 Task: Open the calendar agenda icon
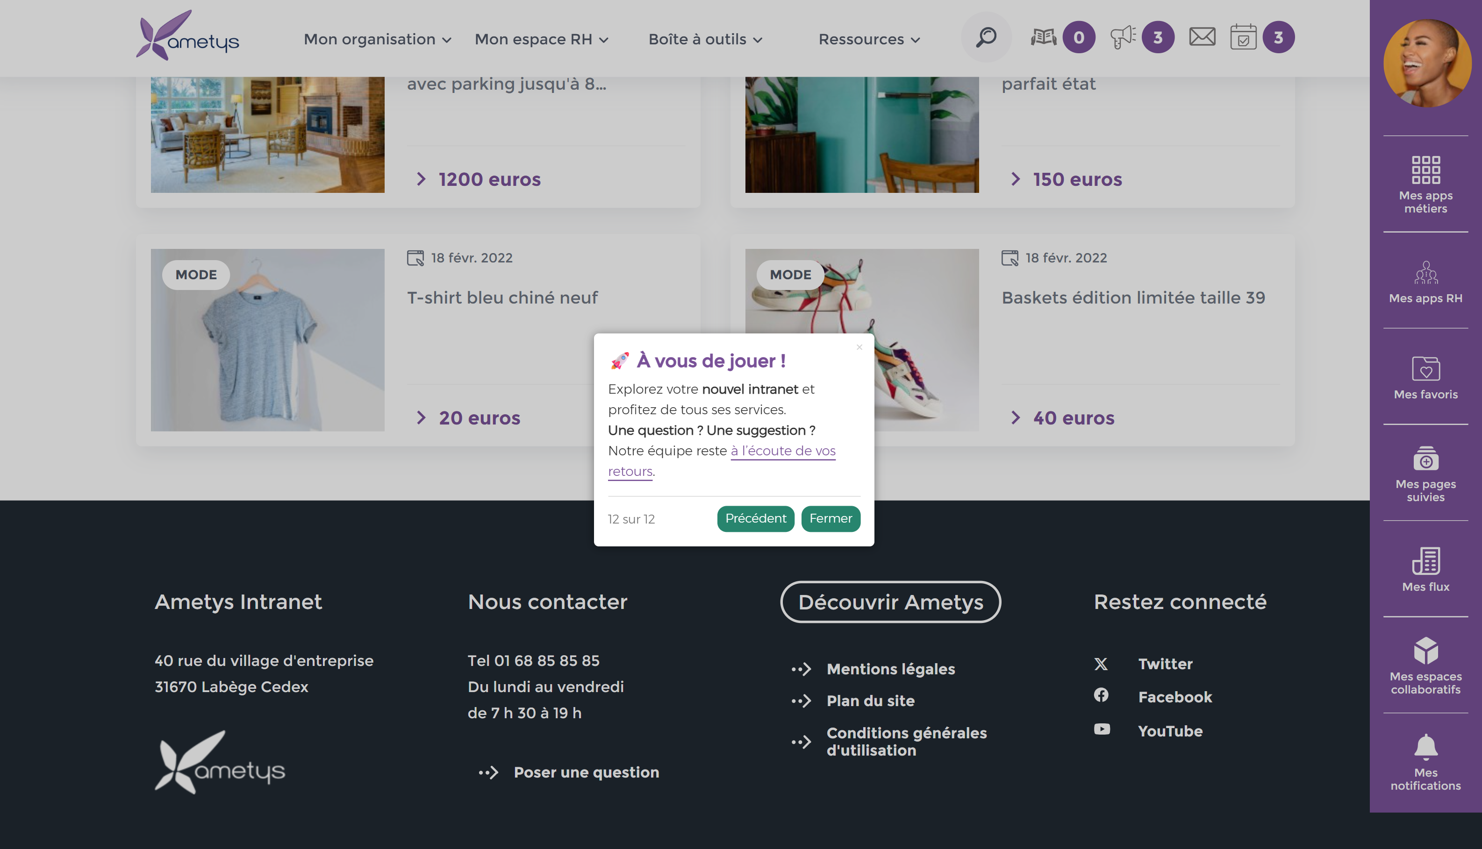(1243, 38)
